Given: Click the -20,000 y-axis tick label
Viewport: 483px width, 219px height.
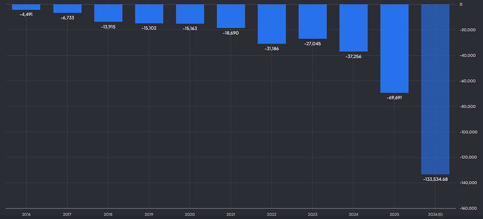Looking at the screenshot, I should (468, 30).
